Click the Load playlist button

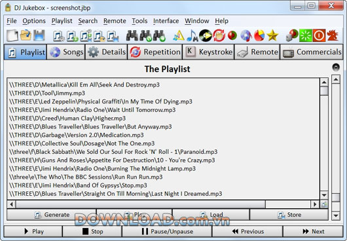pos(211,215)
